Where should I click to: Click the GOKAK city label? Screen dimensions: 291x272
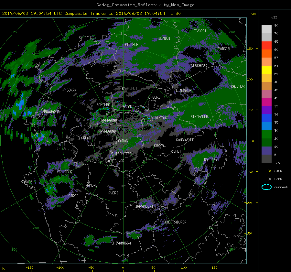tap(72, 90)
